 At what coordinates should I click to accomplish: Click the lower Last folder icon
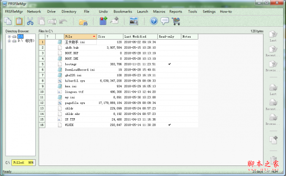click(x=273, y=88)
